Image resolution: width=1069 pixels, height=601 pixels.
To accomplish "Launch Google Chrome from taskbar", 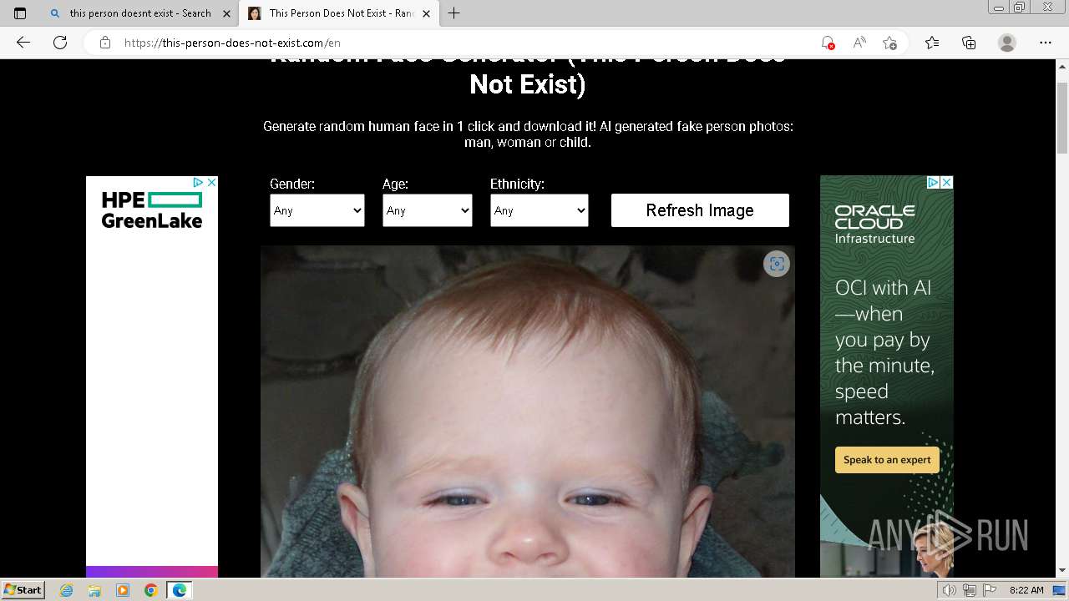I will [x=150, y=590].
